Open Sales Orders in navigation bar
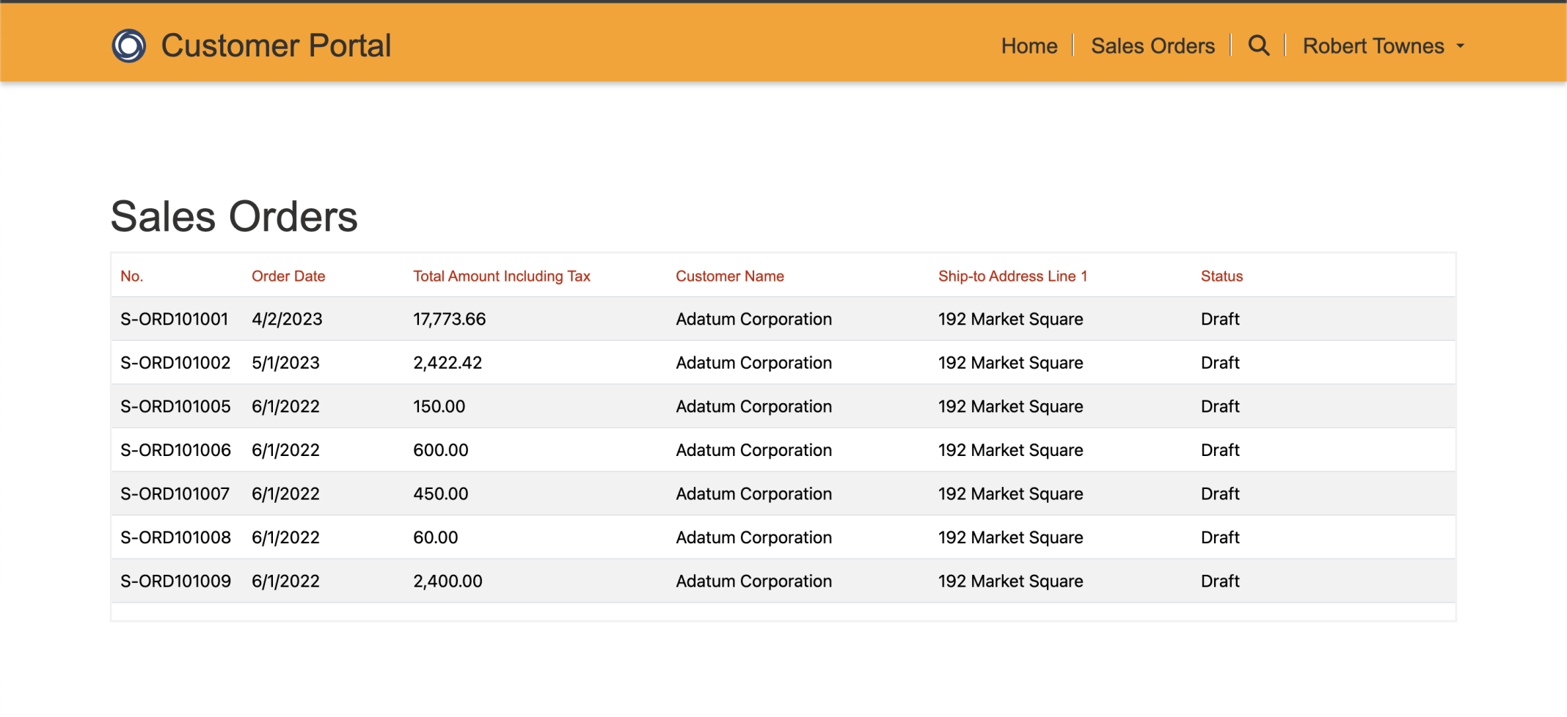Viewport: 1567px width, 717px height. pos(1153,45)
